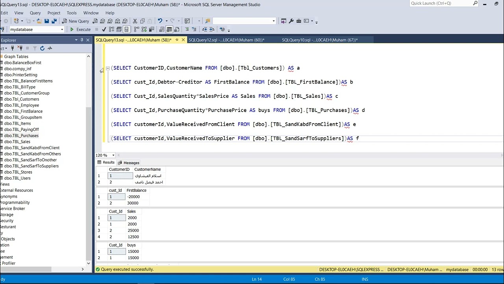Display the estimated execution plan
Screen dimensions: 504x284
coord(111,29)
